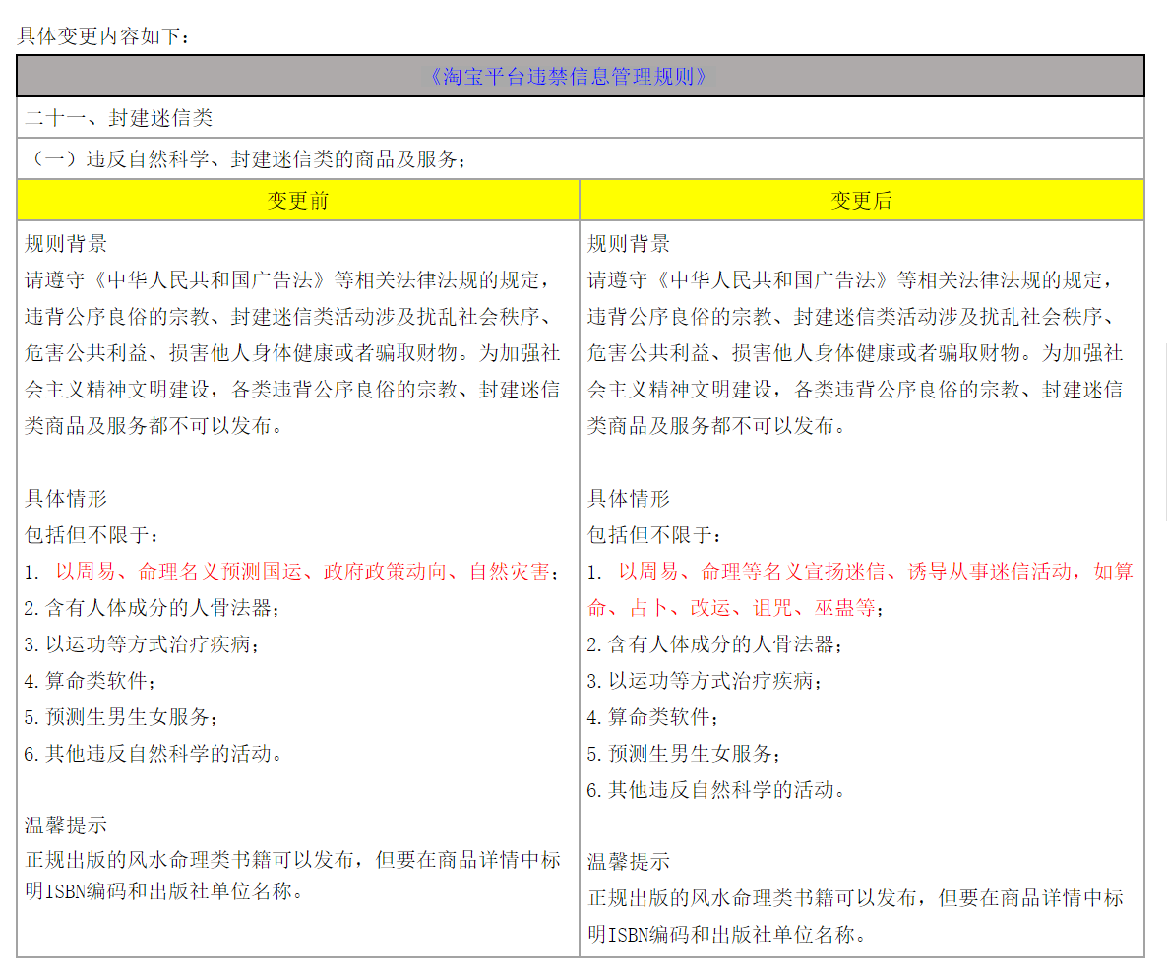Click 温馨提示 in the 变更前 column
Screen dimensions: 1167x977
point(66,824)
